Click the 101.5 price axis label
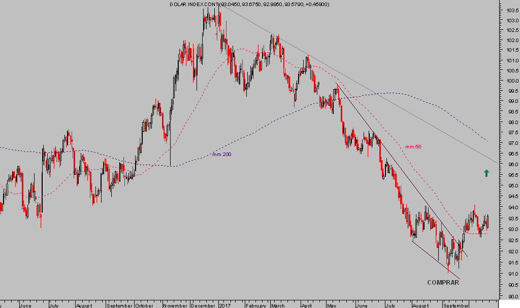The height and width of the screenshot is (308, 520). 512,51
